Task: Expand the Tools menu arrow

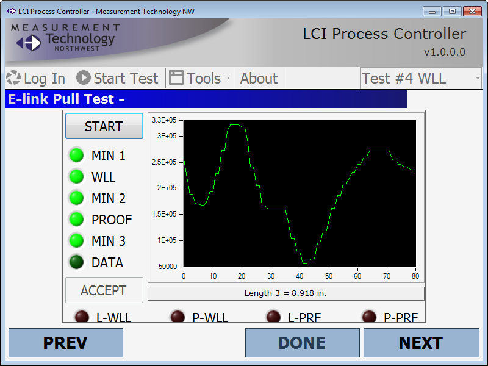Action: coord(228,78)
